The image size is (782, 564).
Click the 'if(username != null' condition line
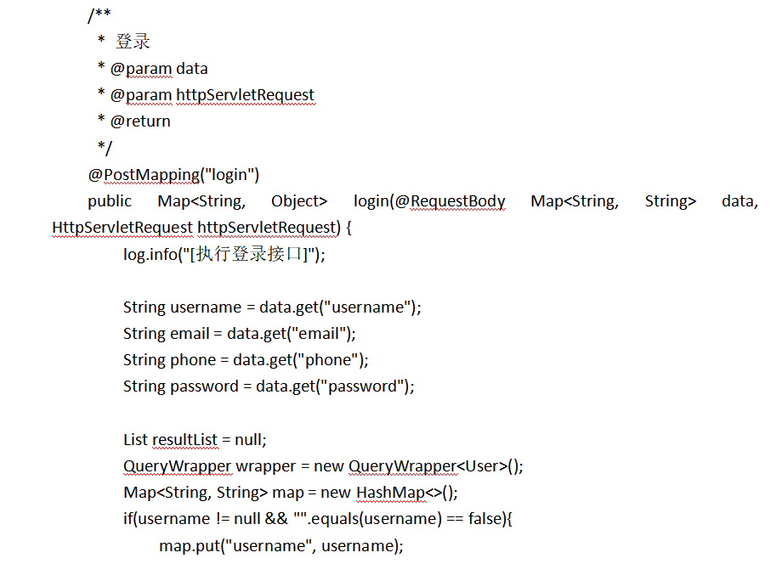click(x=318, y=519)
